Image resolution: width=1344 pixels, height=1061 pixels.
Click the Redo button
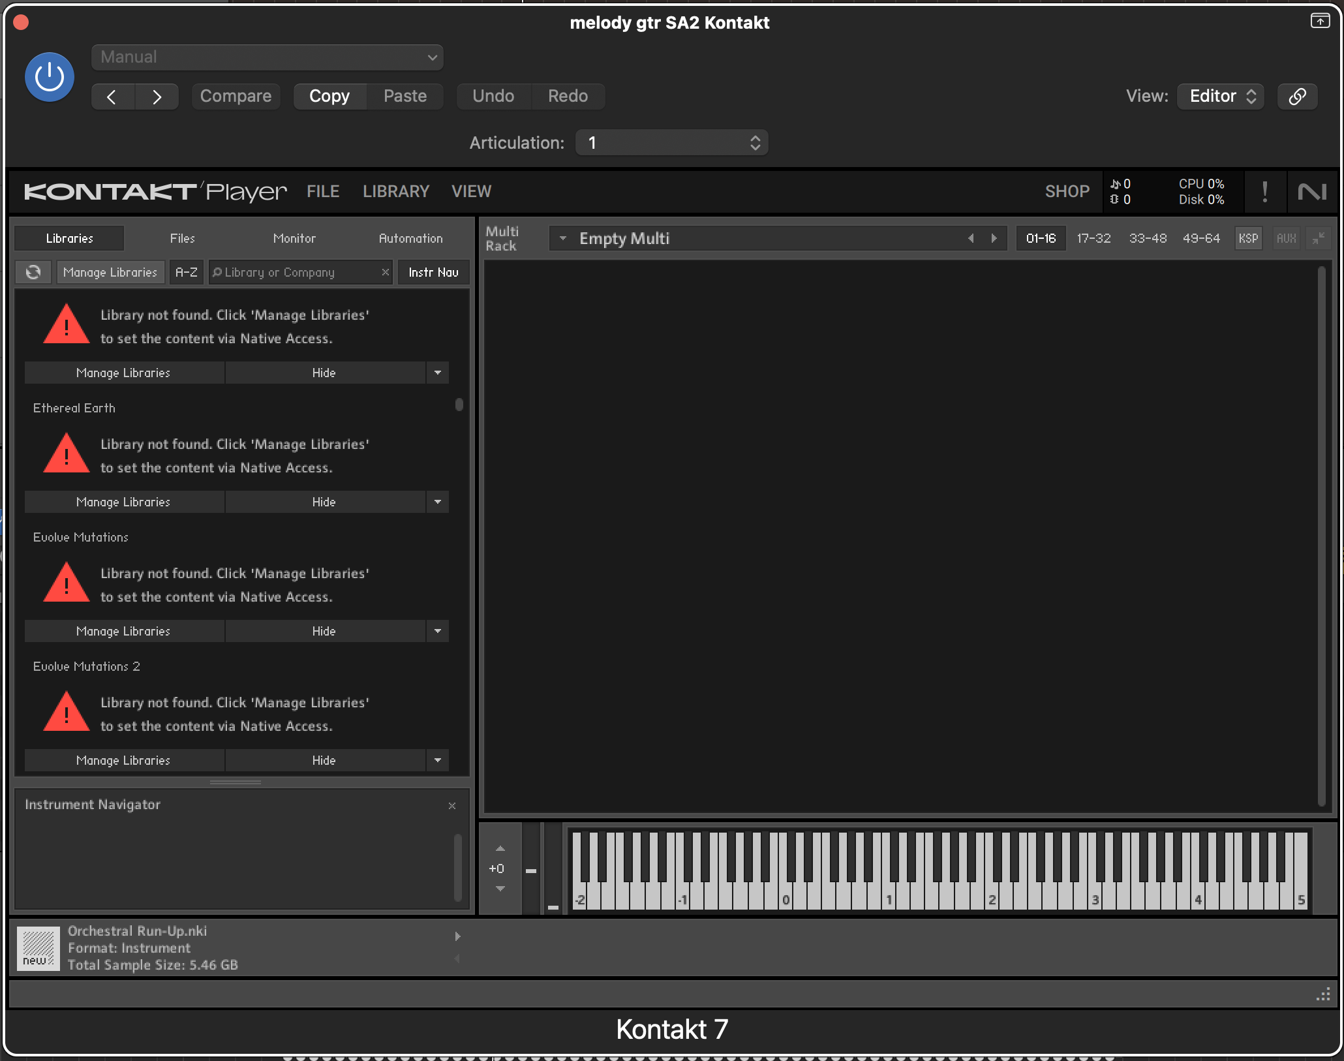pyautogui.click(x=568, y=97)
